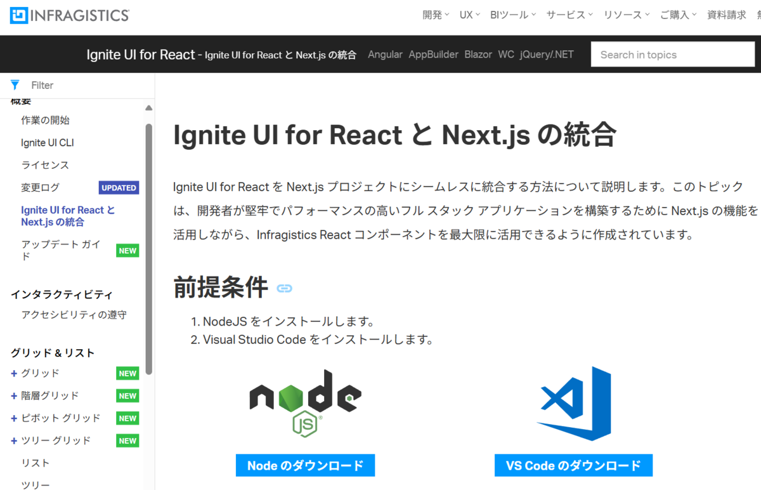The width and height of the screenshot is (761, 490).
Task: Click the 前提条件 heading text
Action: click(221, 288)
